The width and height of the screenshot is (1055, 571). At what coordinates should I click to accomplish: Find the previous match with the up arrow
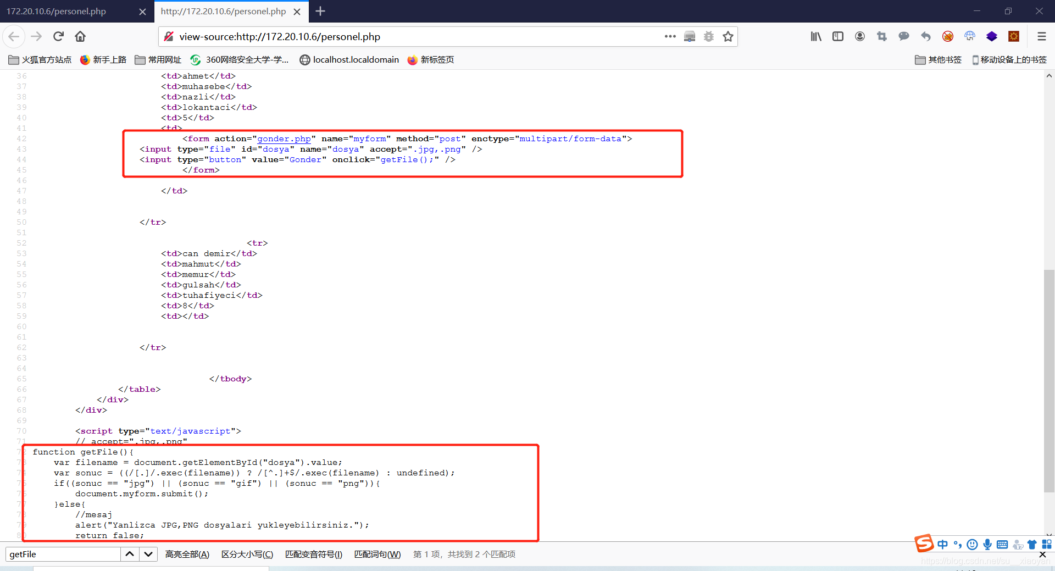[130, 554]
